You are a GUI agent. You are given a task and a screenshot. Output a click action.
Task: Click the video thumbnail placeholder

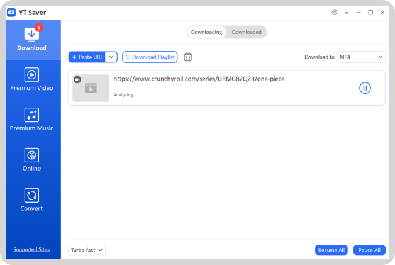[91, 88]
